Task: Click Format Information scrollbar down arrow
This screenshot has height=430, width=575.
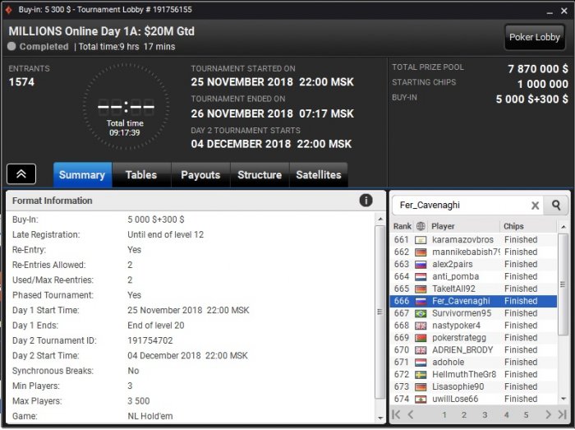Action: point(380,418)
